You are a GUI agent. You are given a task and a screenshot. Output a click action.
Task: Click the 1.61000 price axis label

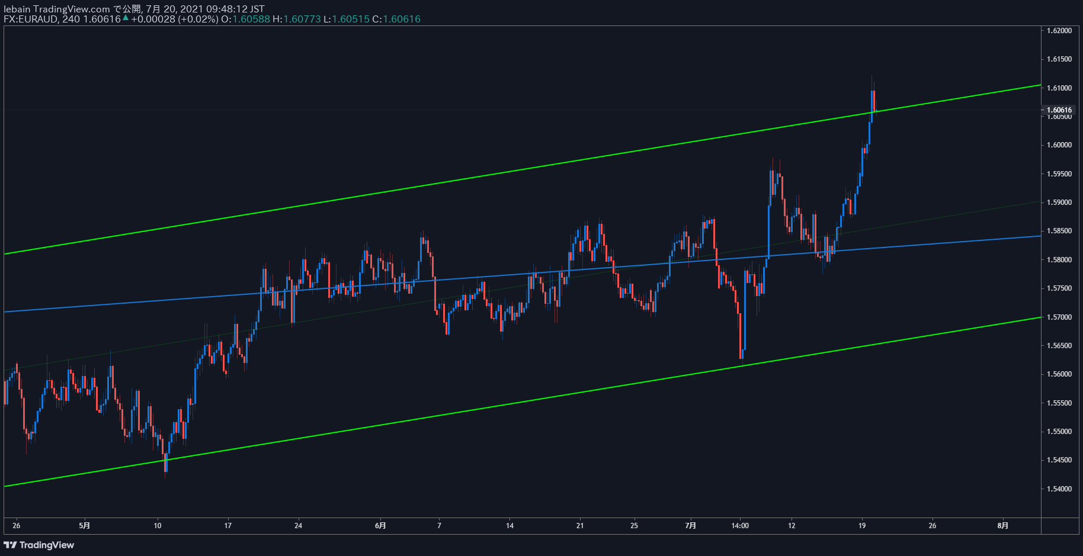click(x=1059, y=88)
